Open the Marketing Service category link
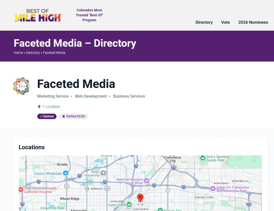This screenshot has width=274, height=211. tap(53, 96)
